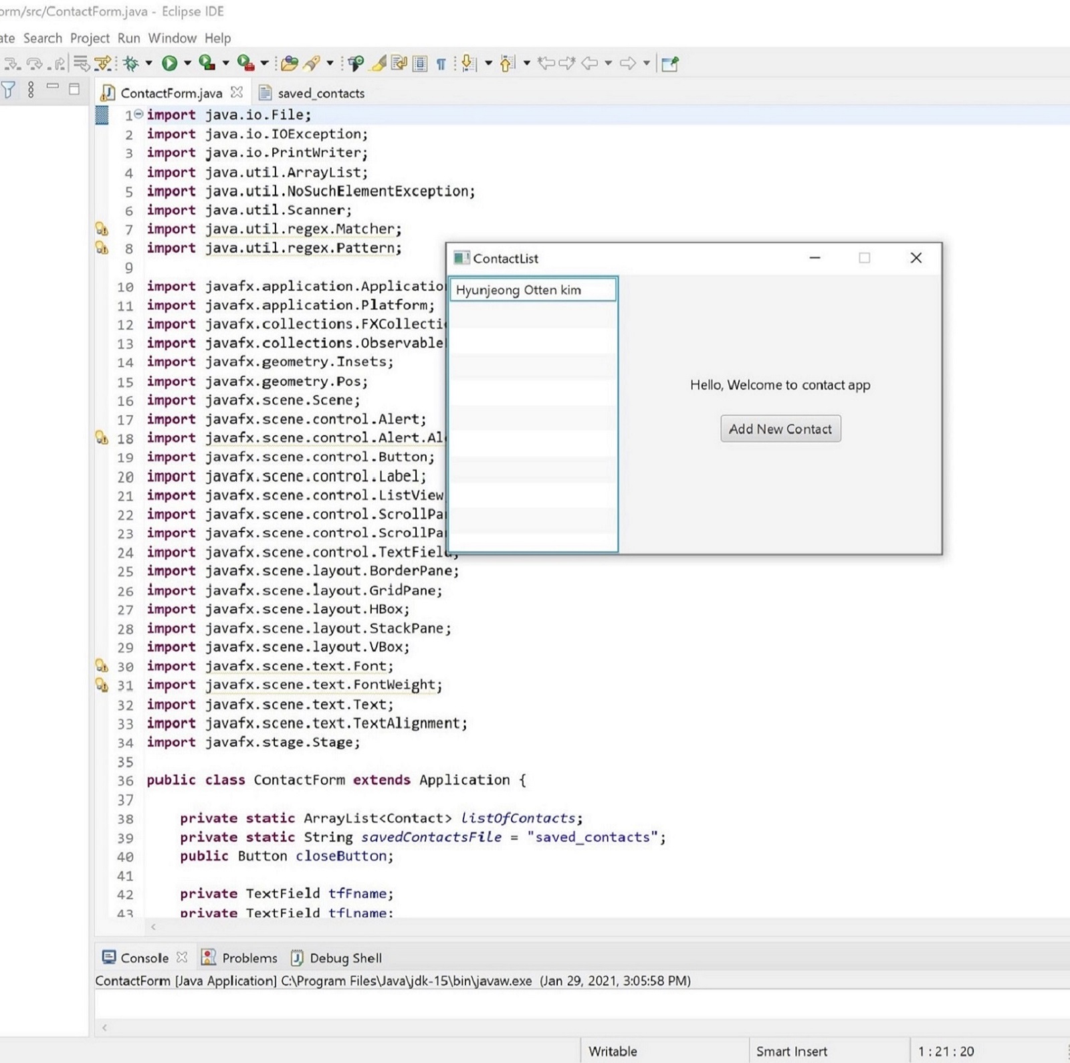Open the left panel View Menu dots
Viewport: 1070px width, 1063px height.
[x=31, y=90]
